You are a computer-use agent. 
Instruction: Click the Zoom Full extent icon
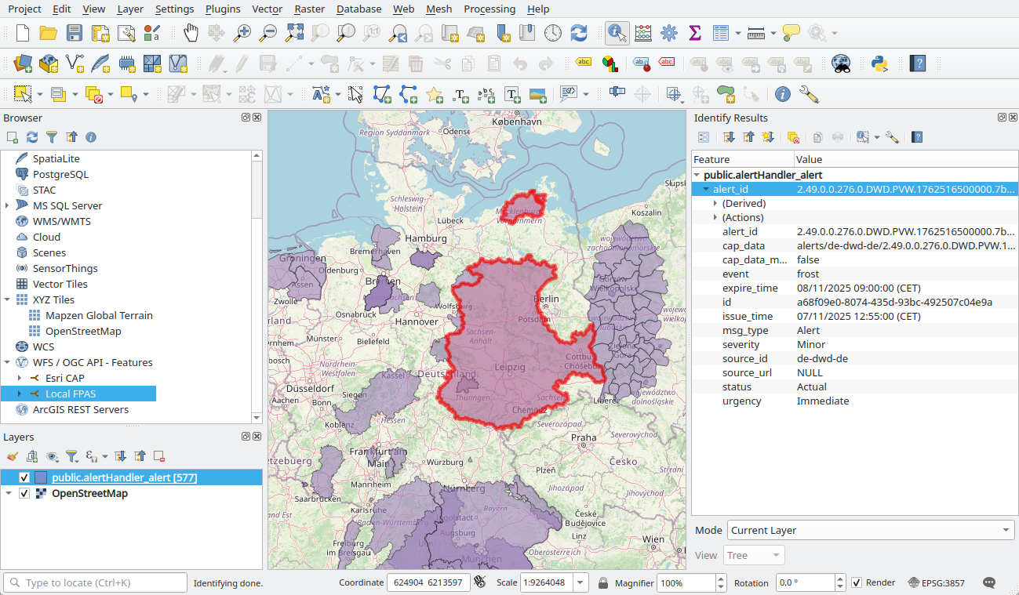pos(294,33)
